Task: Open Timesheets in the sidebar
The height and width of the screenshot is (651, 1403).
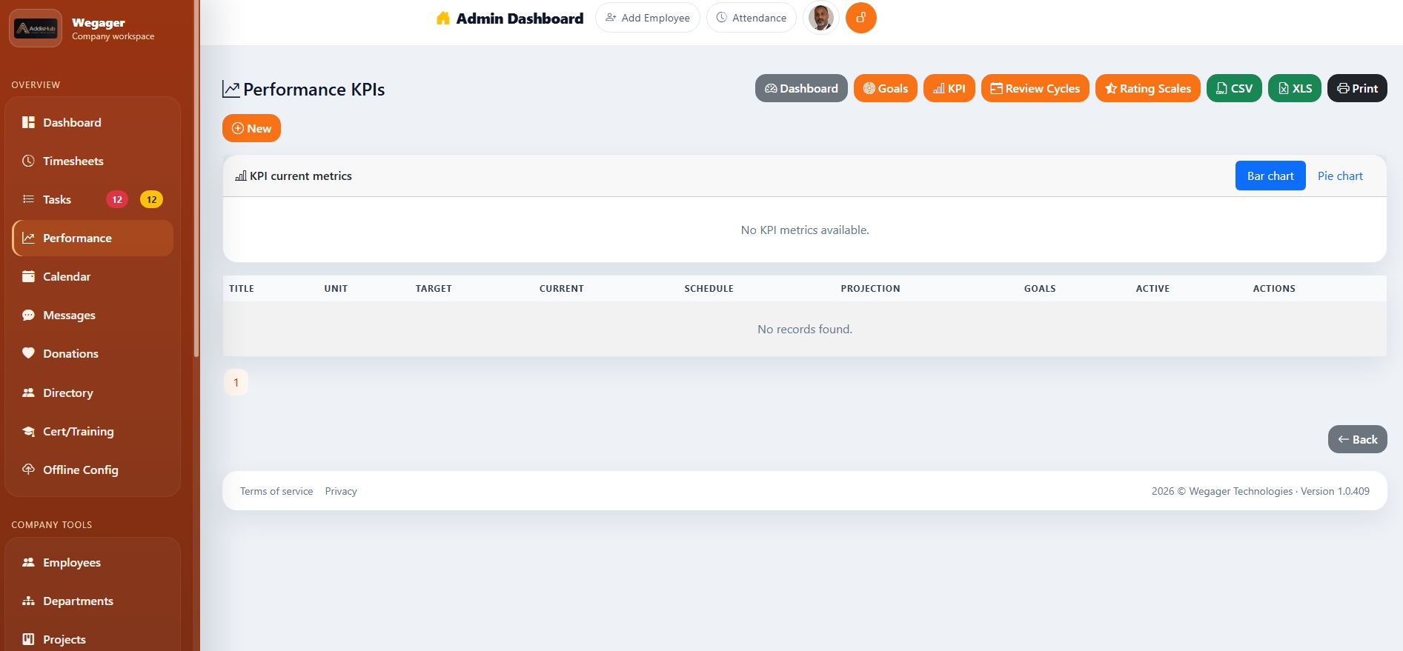Action: [x=93, y=161]
